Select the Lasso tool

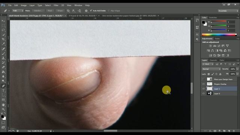pos(3,30)
